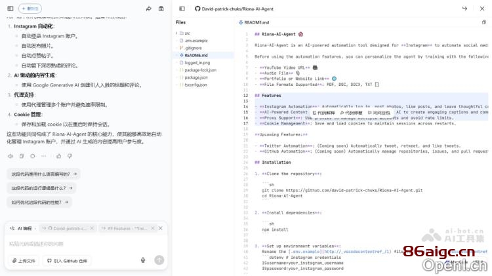Click 'Cookie 管理' heading in chat response
Screen dimensions: 492x276
pyautogui.click(x=28, y=115)
